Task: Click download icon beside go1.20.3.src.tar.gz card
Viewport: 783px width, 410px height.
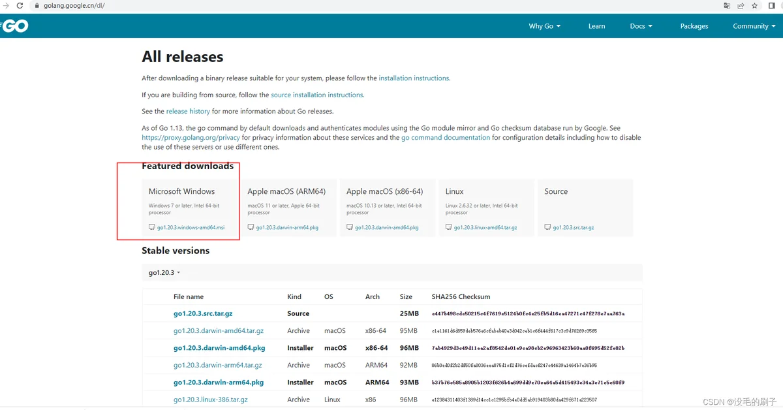Action: [x=548, y=228]
